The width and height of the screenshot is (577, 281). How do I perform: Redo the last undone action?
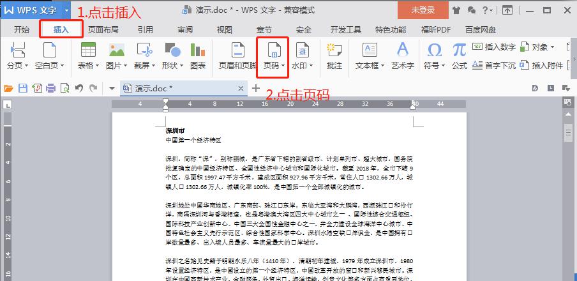tap(93, 88)
